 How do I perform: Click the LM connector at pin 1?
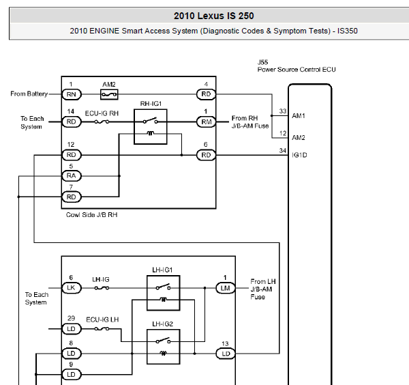tap(226, 288)
